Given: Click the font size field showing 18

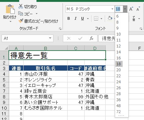Looking at the screenshot, I should point(119,9).
